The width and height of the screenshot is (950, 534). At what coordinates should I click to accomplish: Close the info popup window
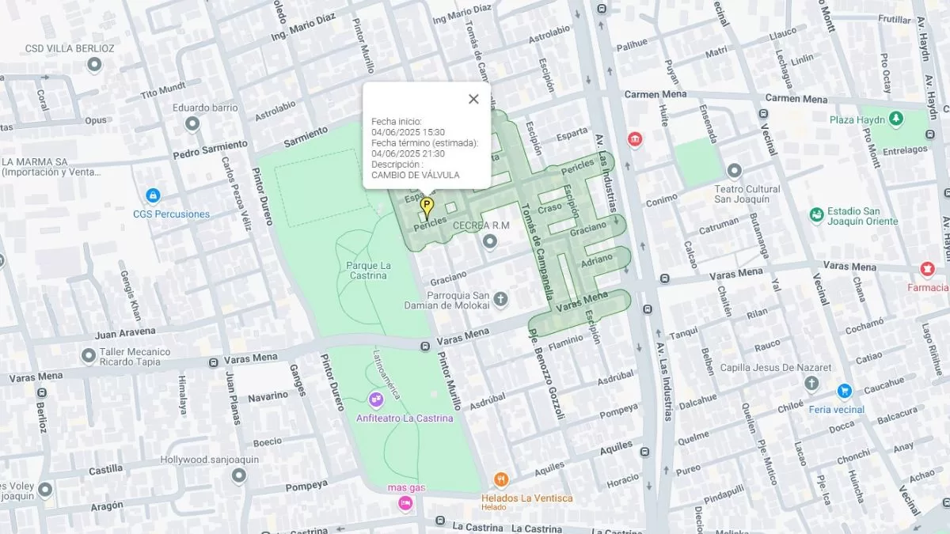pos(473,99)
